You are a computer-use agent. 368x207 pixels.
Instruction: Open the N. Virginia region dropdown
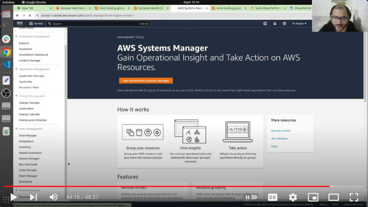click(299, 23)
